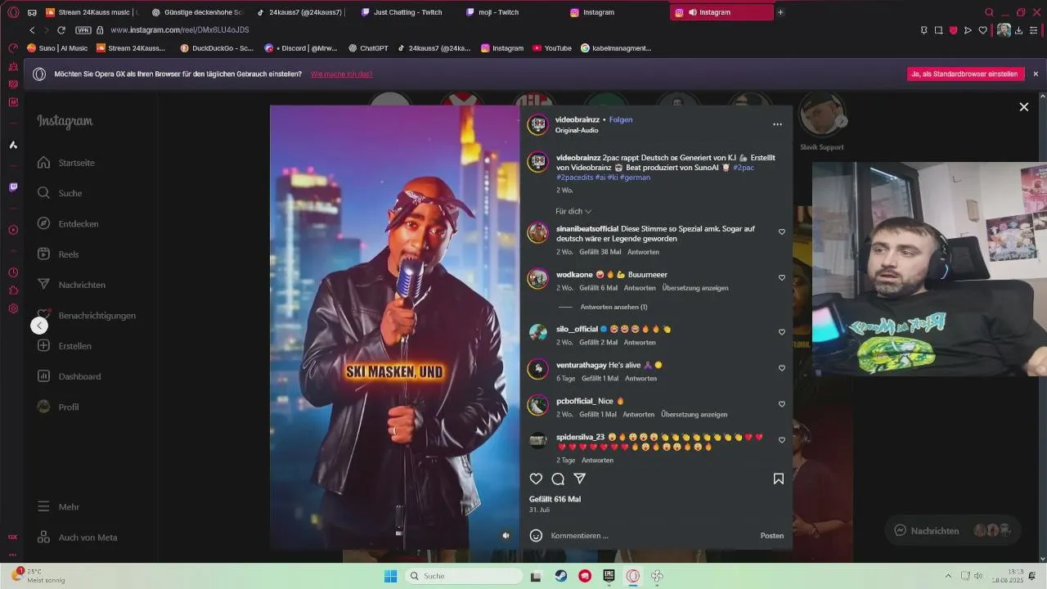Open the Suche search item
This screenshot has height=589, width=1047.
[x=60, y=193]
